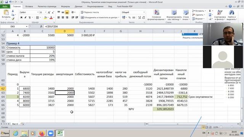Select the Лист1 sheet tab

[x=15, y=124]
